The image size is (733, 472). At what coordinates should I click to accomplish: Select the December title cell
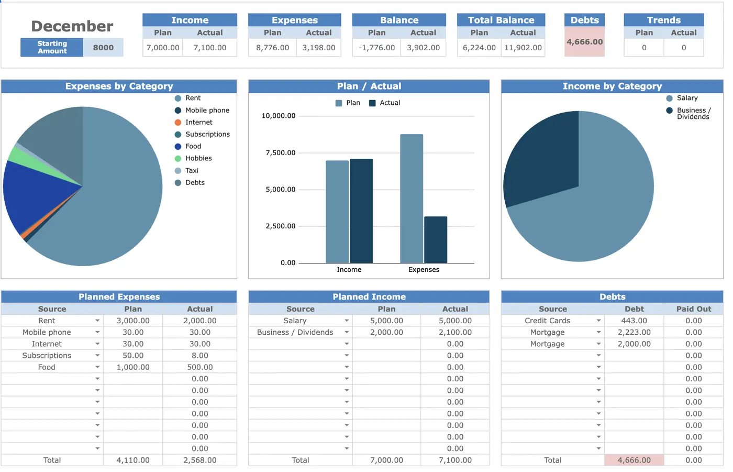pyautogui.click(x=72, y=26)
